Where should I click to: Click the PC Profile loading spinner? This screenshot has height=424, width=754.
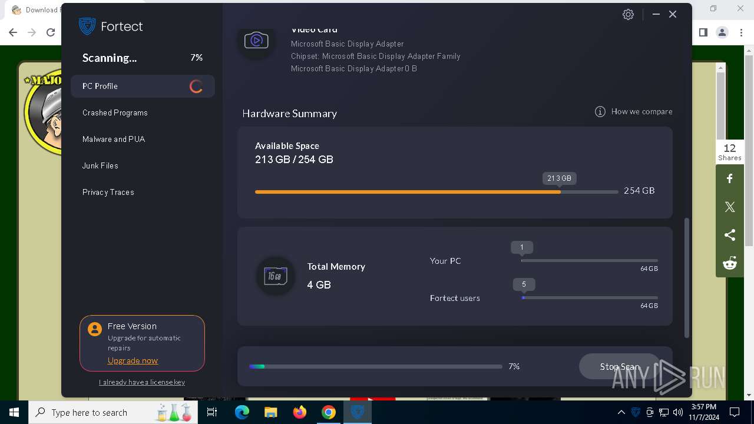(x=196, y=87)
